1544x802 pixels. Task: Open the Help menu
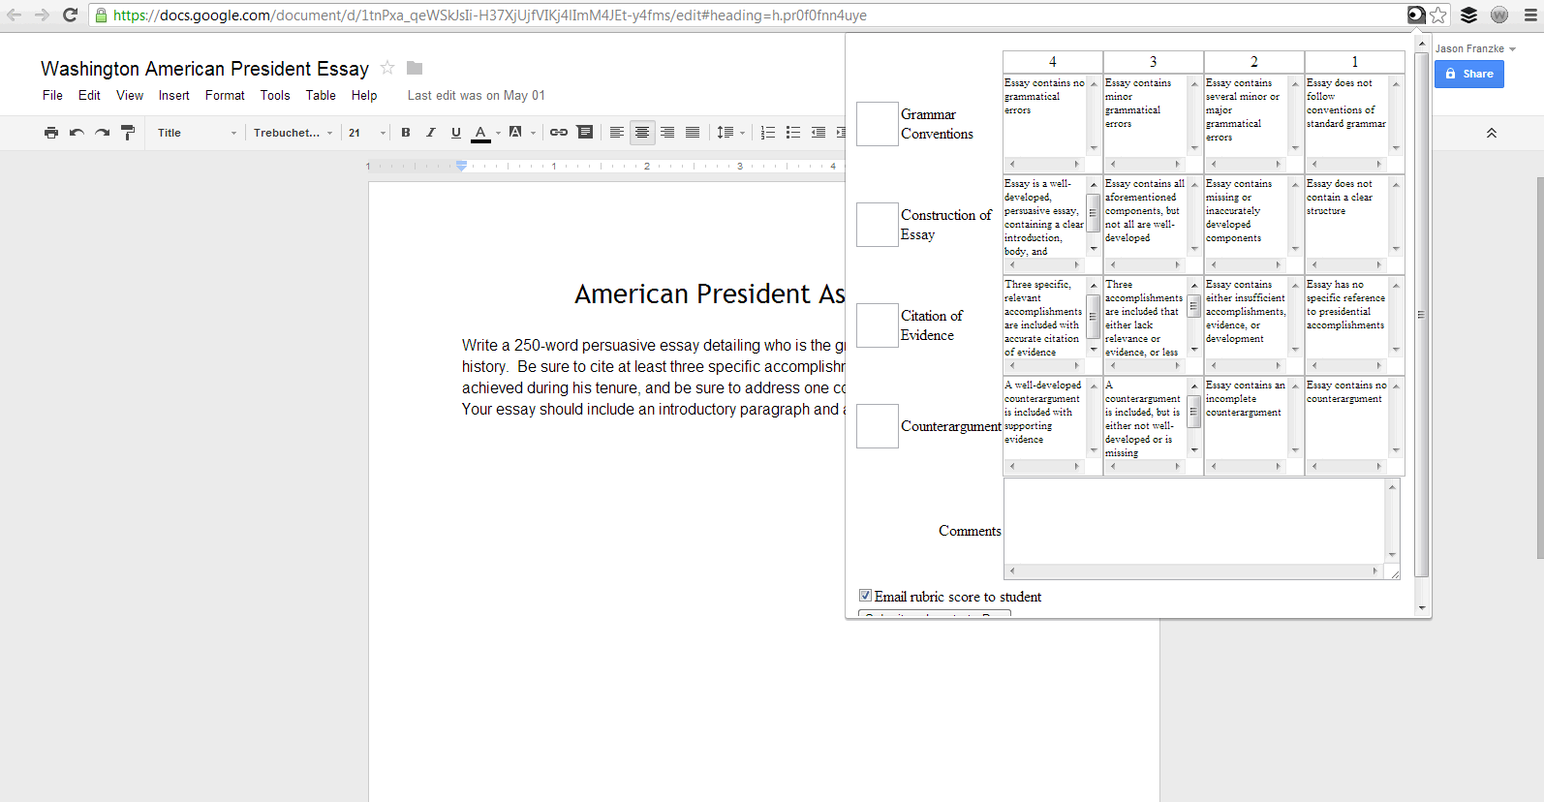(364, 95)
